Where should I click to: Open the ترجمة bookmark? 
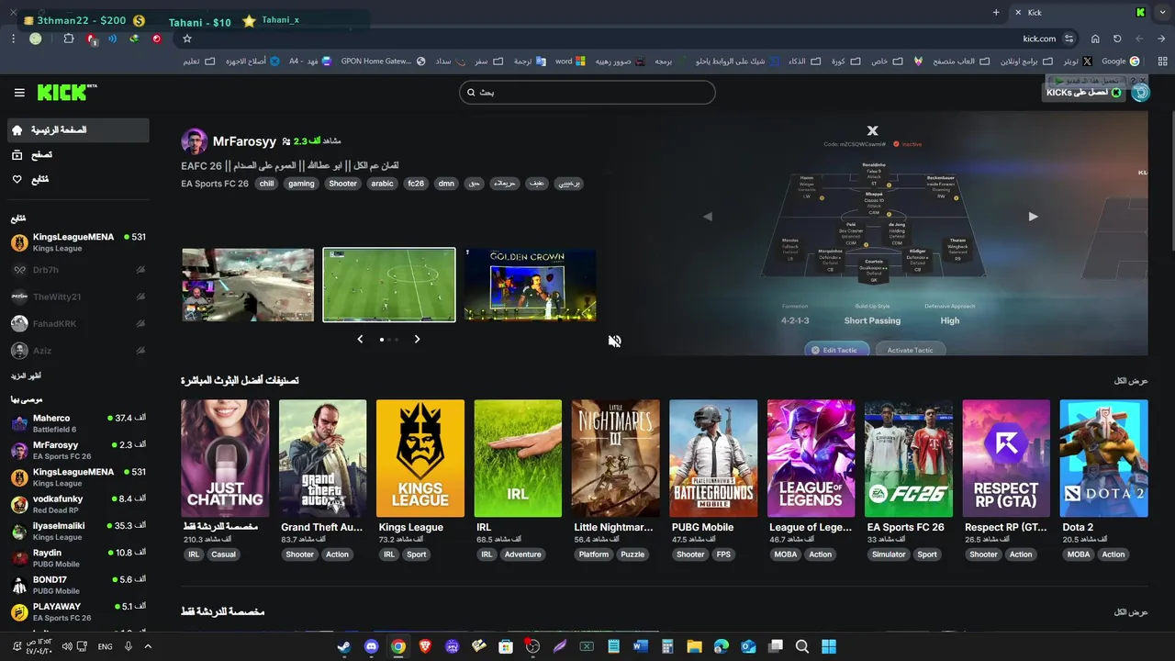[x=529, y=62]
